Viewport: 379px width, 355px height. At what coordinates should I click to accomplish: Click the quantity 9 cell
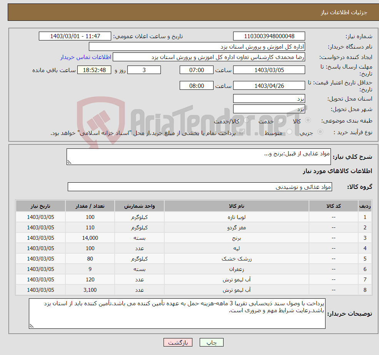(x=90, y=269)
